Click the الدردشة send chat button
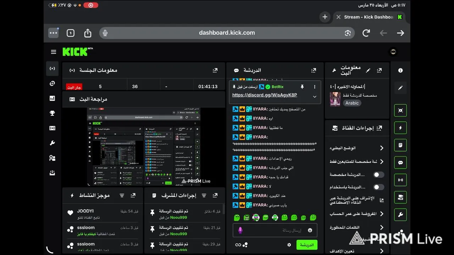The height and width of the screenshot is (255, 454). pyautogui.click(x=307, y=245)
